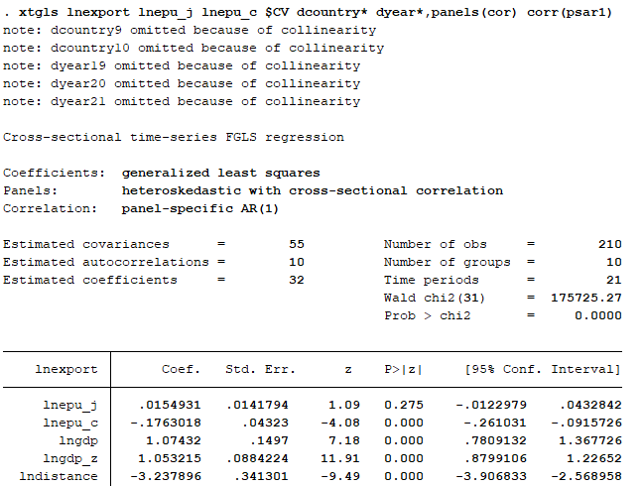Click the 95% Conf. Interval header
This screenshot has width=643, height=486.
point(544,369)
